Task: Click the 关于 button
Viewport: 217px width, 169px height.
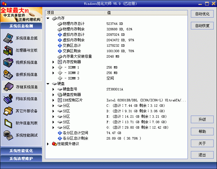Action: click(202, 143)
